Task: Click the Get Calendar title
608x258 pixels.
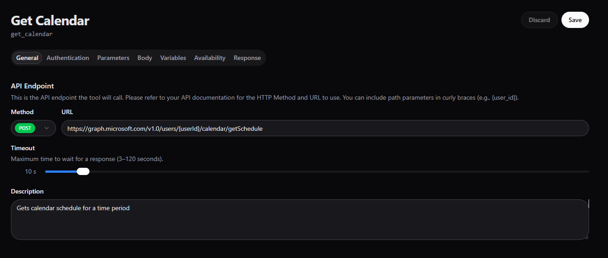Action: tap(50, 21)
